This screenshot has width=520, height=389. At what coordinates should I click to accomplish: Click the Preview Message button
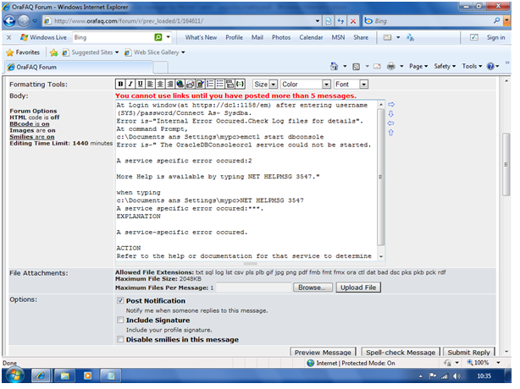click(323, 352)
